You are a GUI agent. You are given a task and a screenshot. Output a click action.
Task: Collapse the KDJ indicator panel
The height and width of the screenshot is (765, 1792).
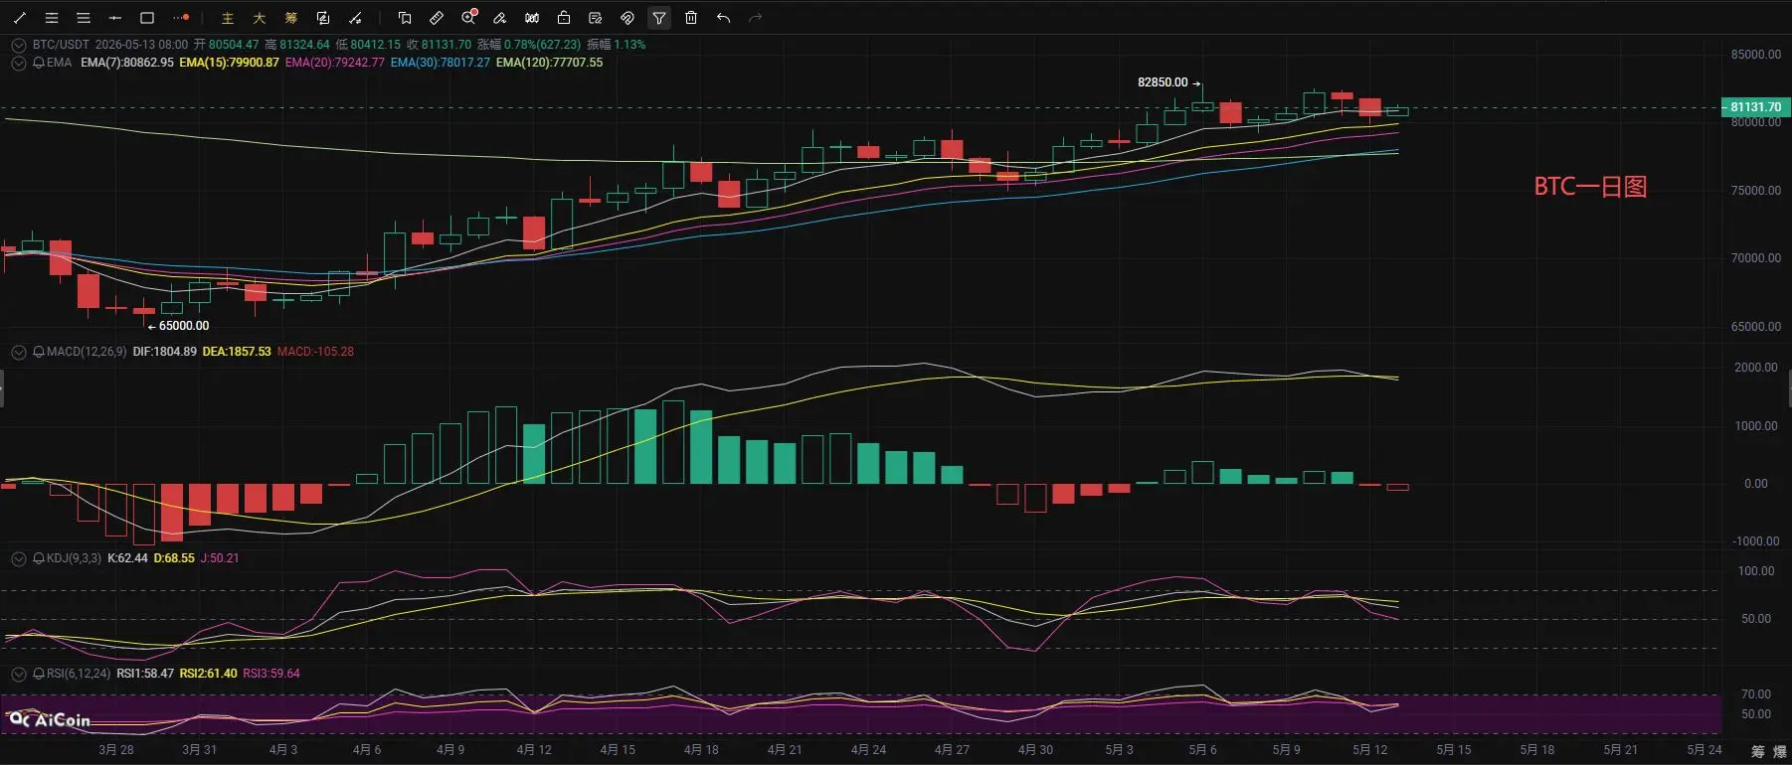(18, 558)
